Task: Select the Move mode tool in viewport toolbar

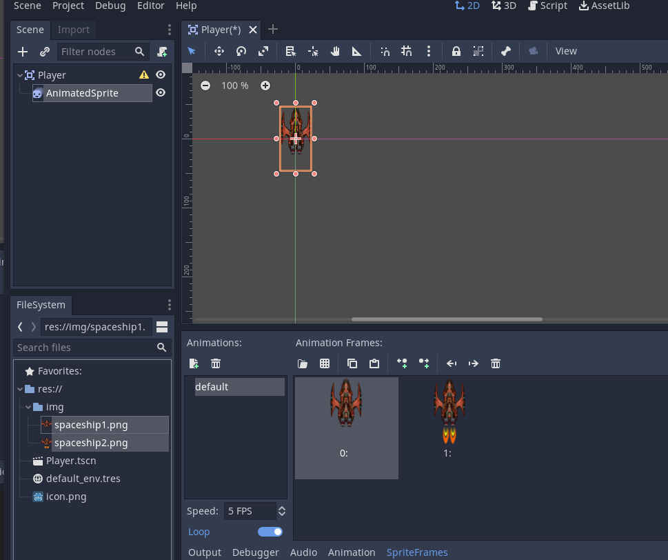Action: click(x=219, y=51)
